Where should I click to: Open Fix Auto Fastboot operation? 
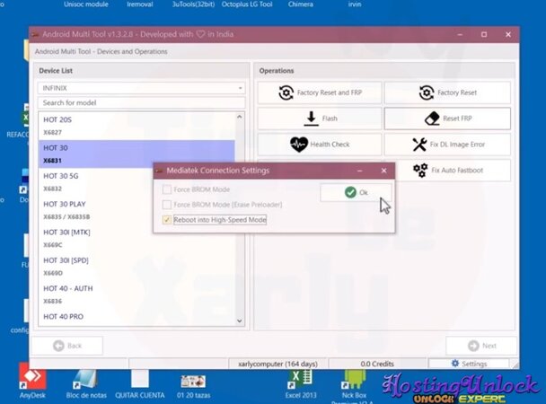pyautogui.click(x=447, y=170)
